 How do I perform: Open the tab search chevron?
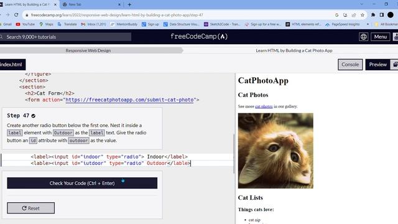[x=362, y=4]
